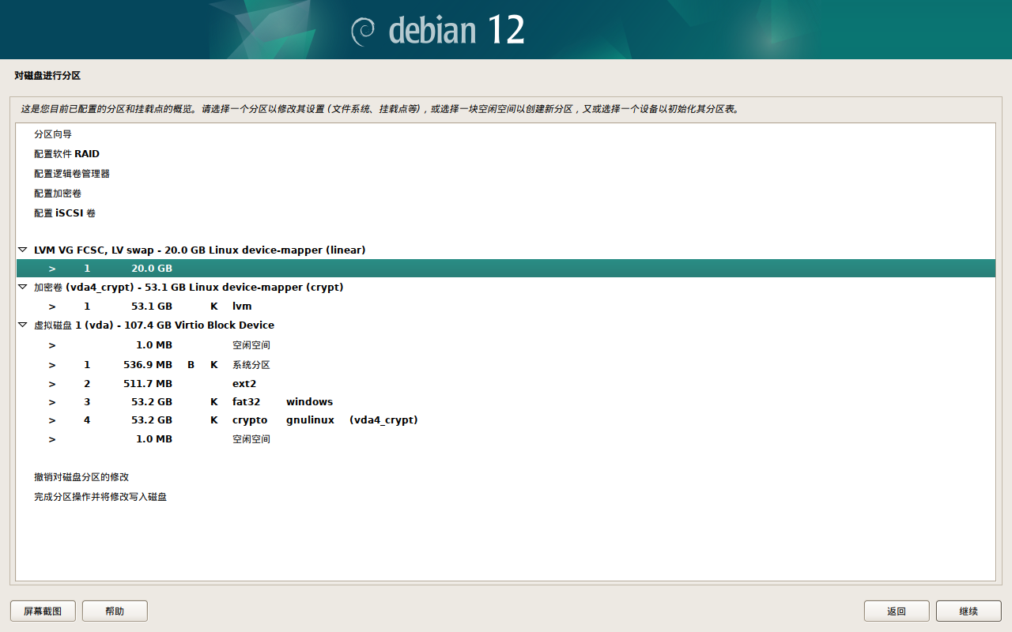Choose 完成分区操作并将修改写入磁盘
Screen dimensions: 1012x632
tap(100, 497)
